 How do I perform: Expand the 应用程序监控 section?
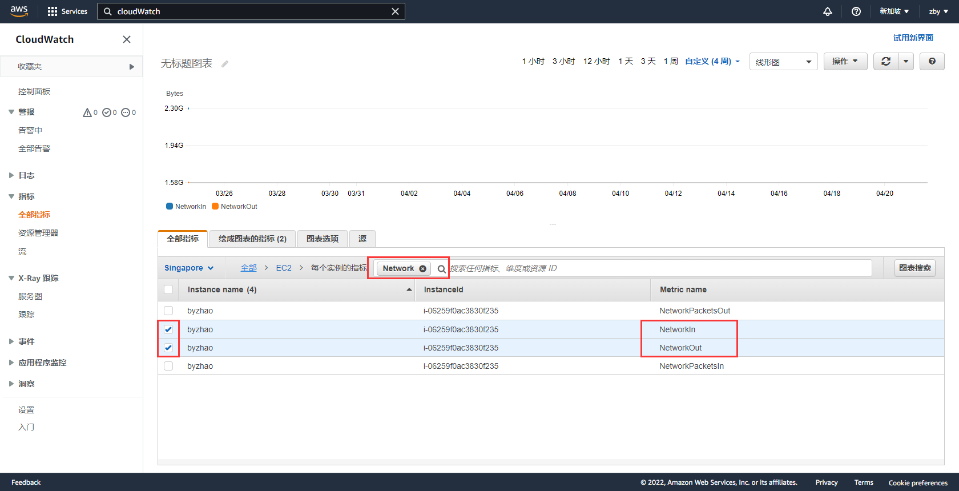11,363
